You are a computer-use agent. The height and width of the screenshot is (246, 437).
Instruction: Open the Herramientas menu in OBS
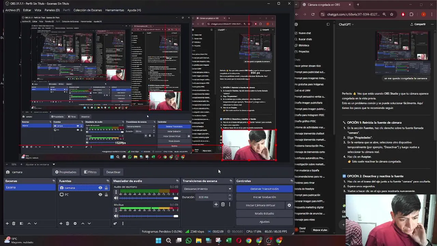pos(114,10)
